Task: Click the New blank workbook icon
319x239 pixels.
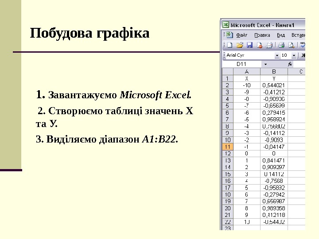Action: 230,45
